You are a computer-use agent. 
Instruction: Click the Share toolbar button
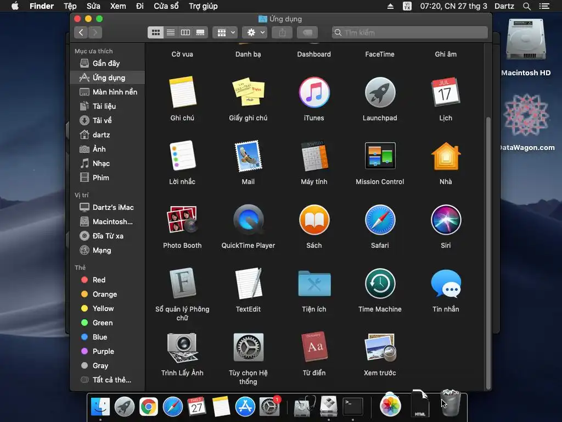pyautogui.click(x=282, y=32)
